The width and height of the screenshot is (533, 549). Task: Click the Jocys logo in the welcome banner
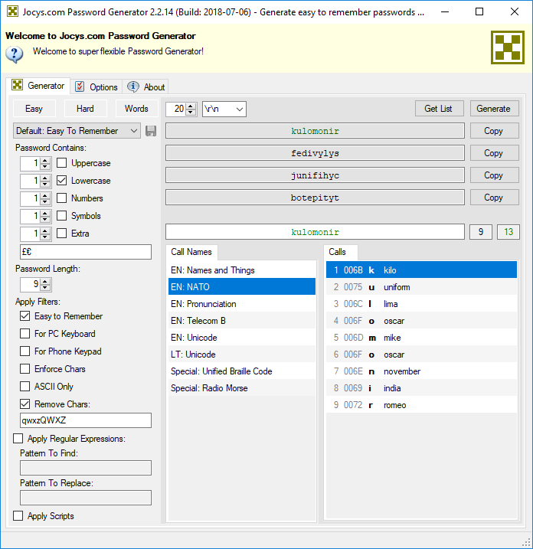click(x=508, y=47)
